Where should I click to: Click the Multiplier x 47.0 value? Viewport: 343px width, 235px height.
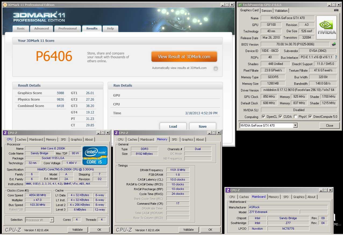[x=38, y=200]
